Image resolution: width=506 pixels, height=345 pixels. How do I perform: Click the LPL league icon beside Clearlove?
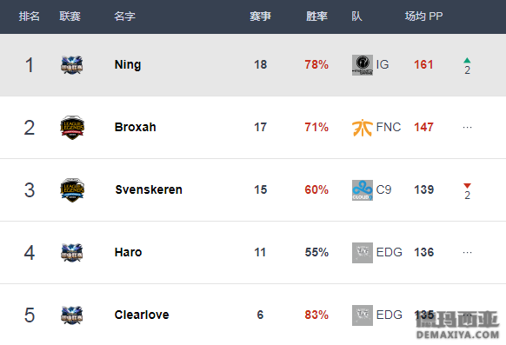pyautogui.click(x=72, y=315)
